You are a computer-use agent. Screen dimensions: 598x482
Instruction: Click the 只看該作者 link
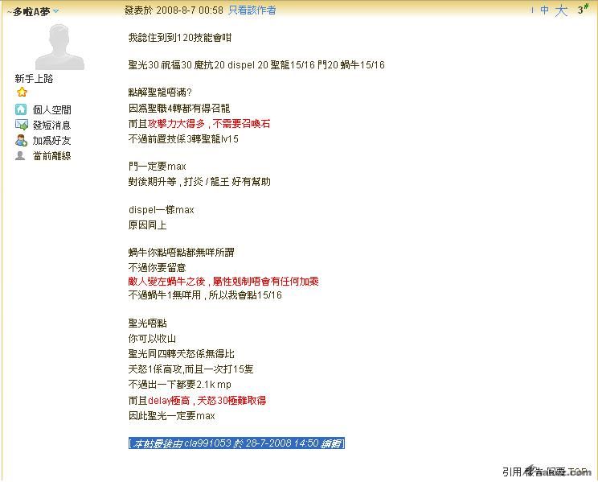click(252, 10)
